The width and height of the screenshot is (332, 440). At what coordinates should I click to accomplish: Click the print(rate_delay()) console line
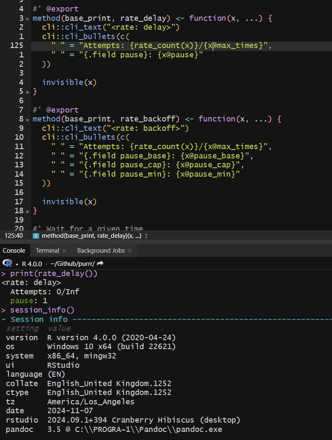(54, 274)
